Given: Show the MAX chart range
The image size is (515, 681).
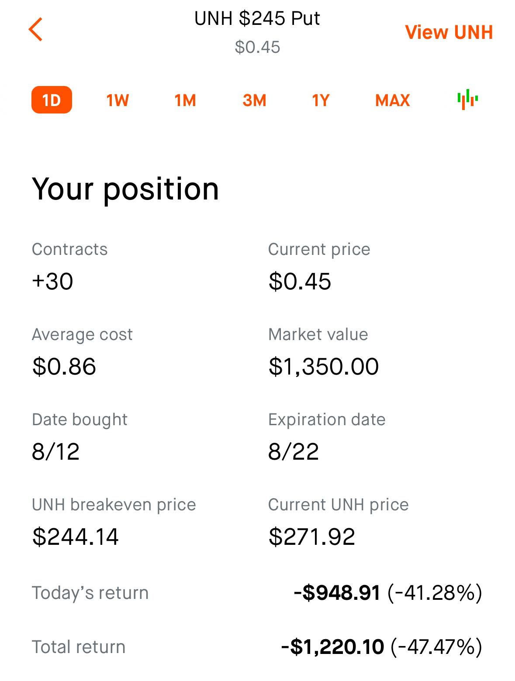Looking at the screenshot, I should tap(392, 100).
